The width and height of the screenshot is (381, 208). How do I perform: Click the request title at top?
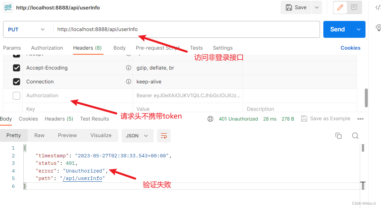click(58, 7)
